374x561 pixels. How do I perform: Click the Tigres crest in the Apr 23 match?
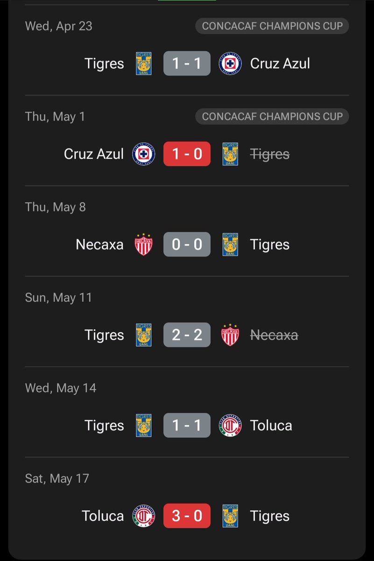pos(143,64)
